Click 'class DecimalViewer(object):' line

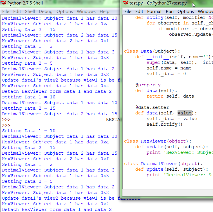(163, 164)
